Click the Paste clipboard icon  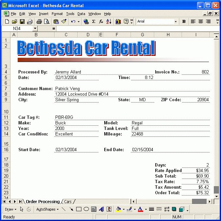[56, 22]
